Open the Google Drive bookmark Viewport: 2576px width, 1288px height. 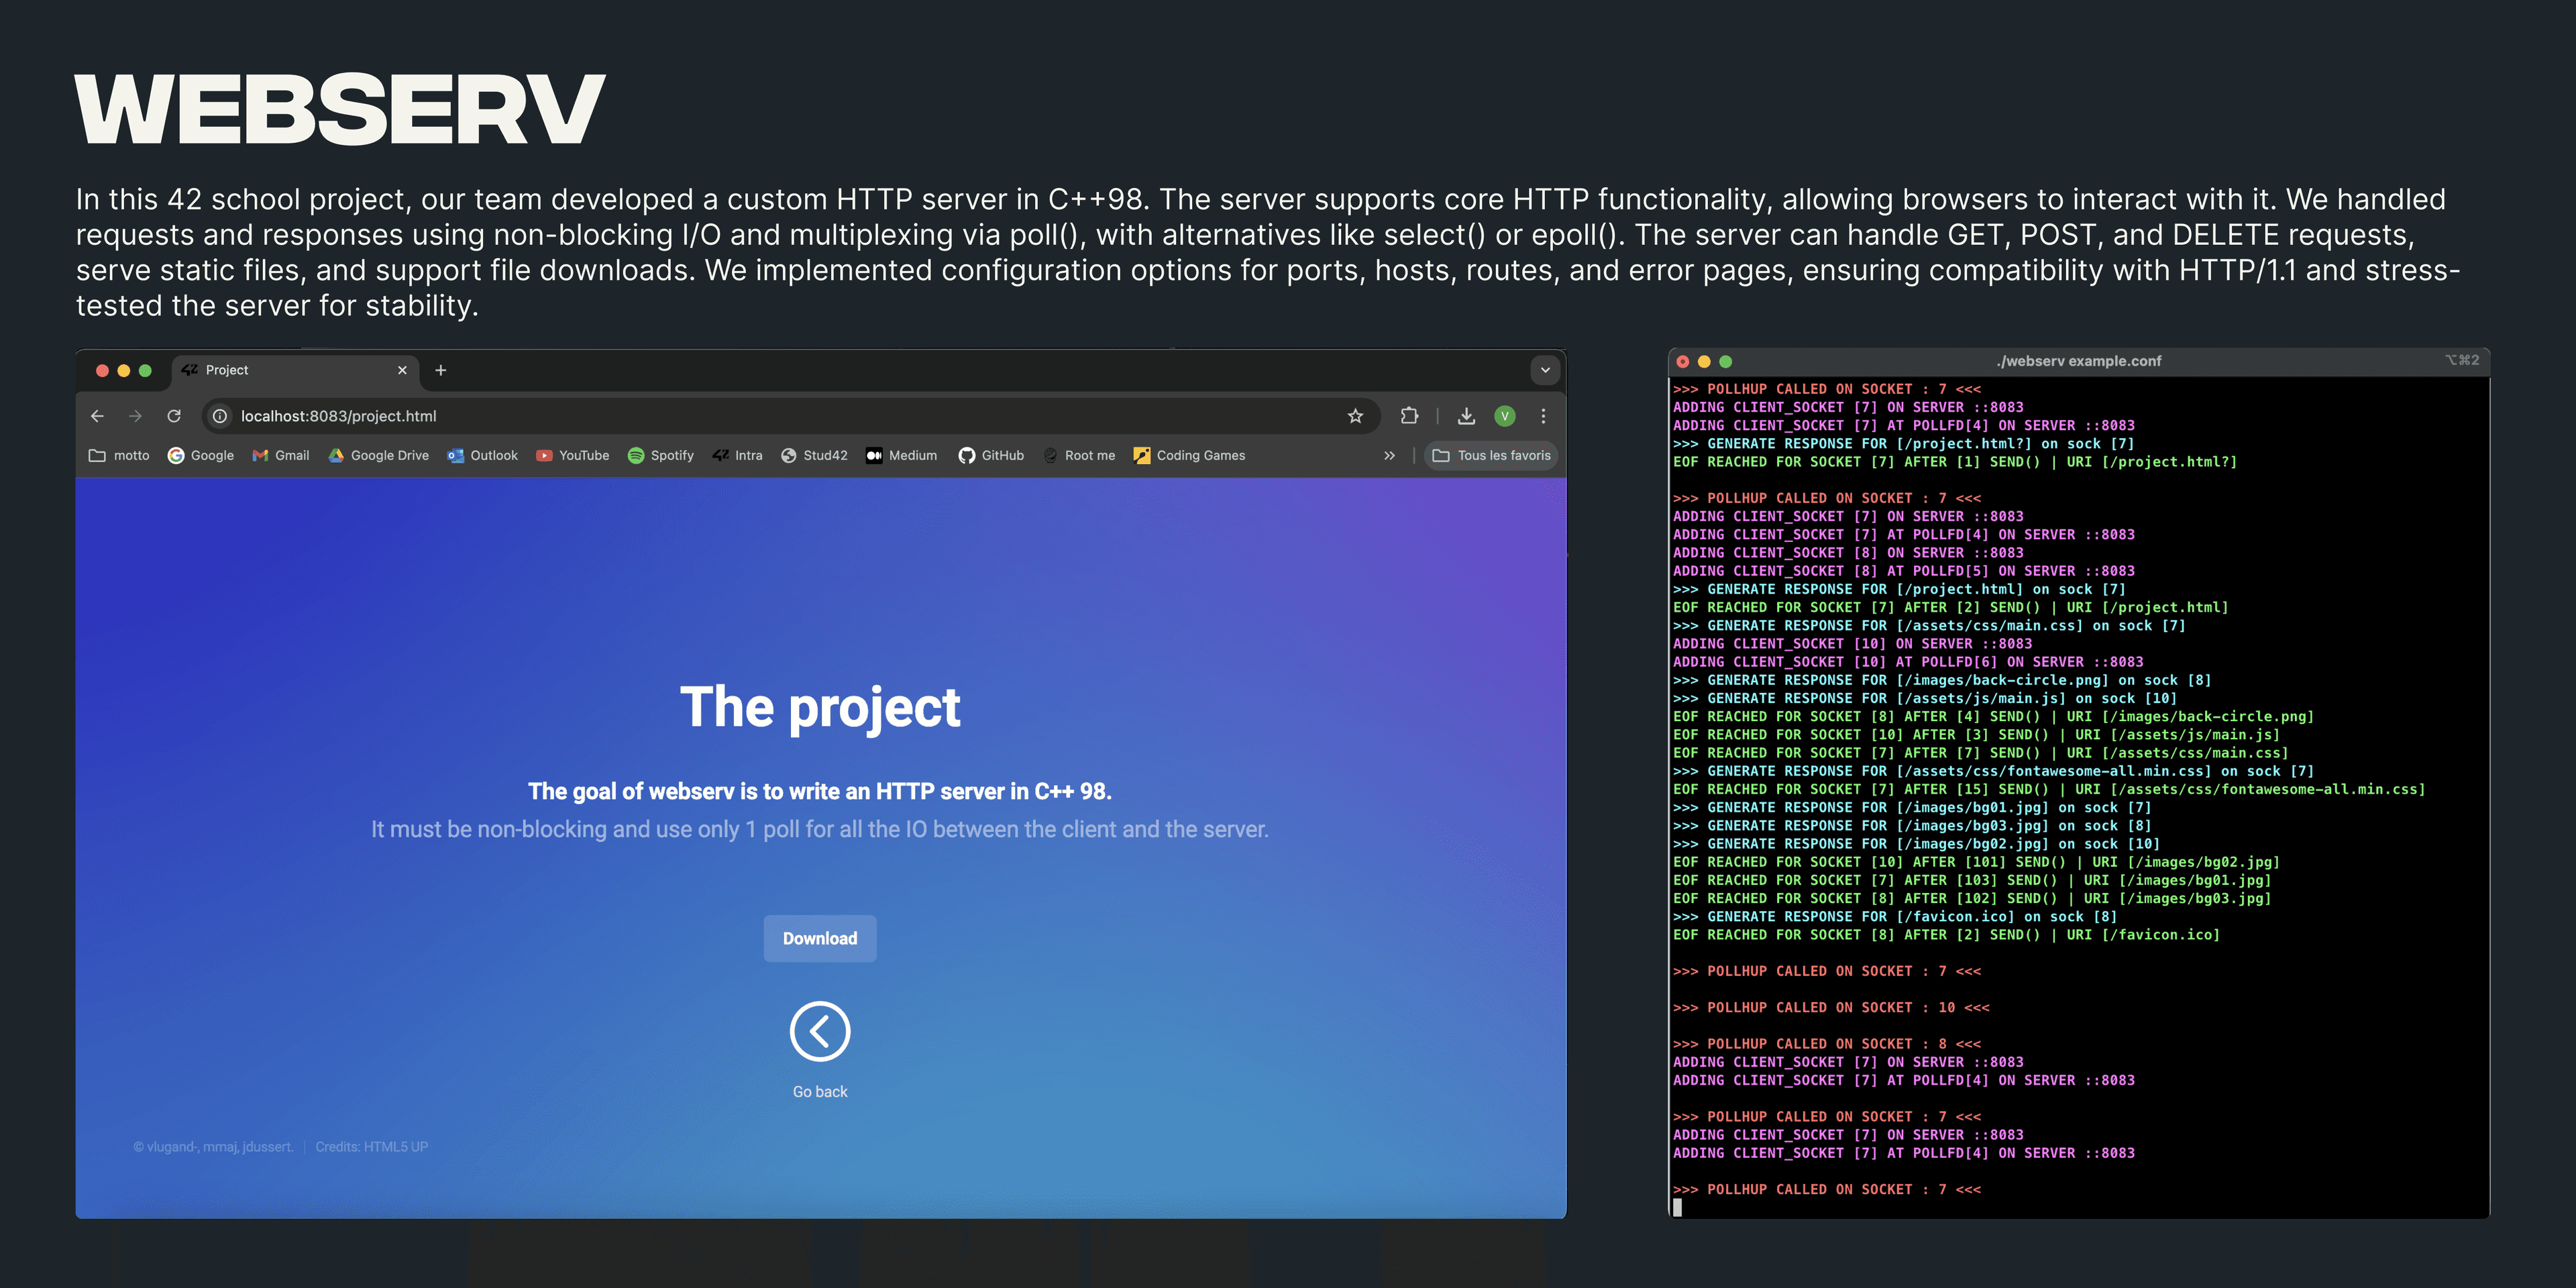379,455
